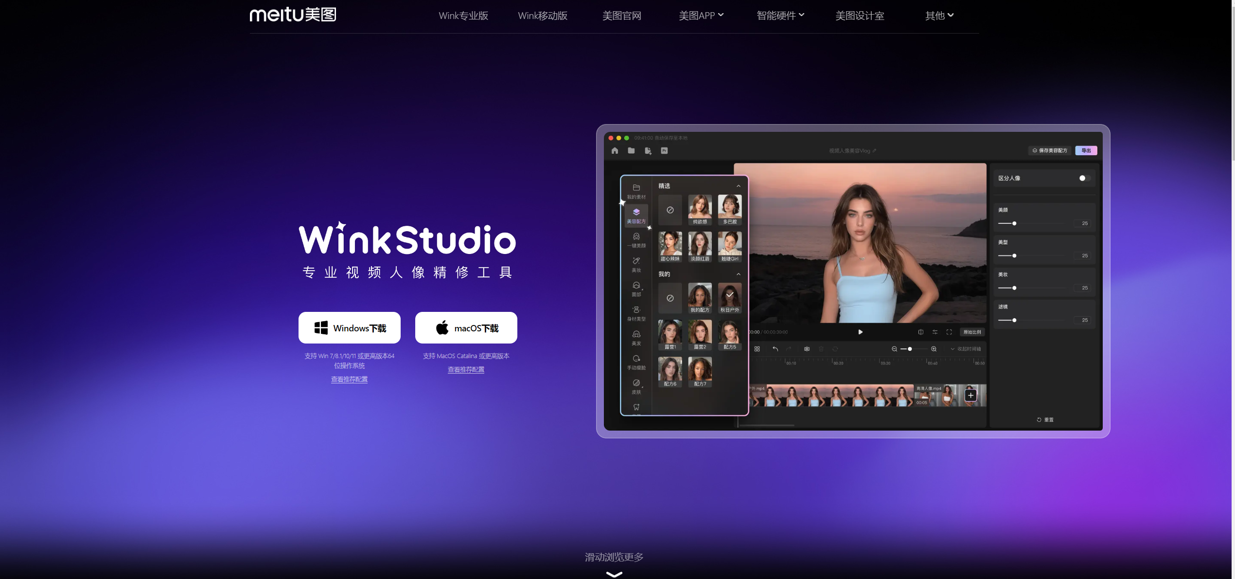Click the plus button to add clip

(x=970, y=395)
